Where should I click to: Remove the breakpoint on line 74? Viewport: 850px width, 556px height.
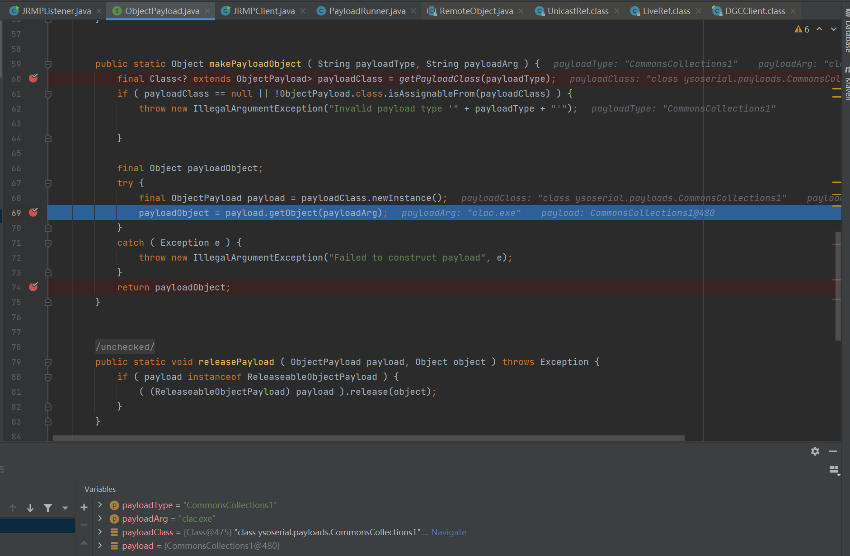point(33,287)
